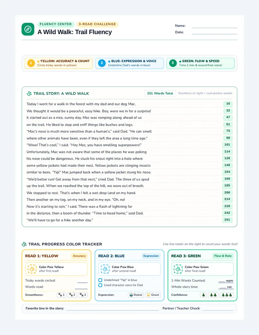Click cumulative word count 140
The image size is (259, 335).
(x=227, y=165)
